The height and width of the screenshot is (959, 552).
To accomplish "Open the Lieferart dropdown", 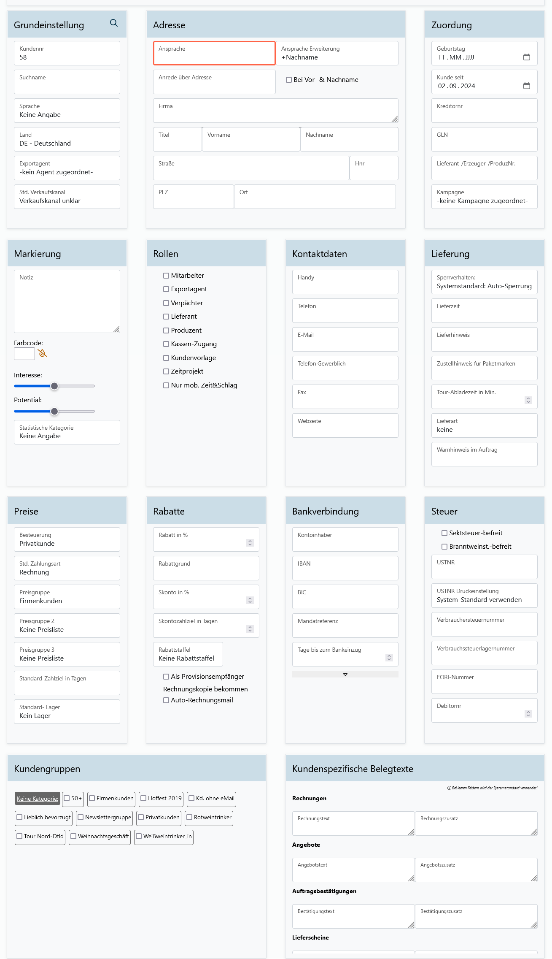I will pos(484,426).
